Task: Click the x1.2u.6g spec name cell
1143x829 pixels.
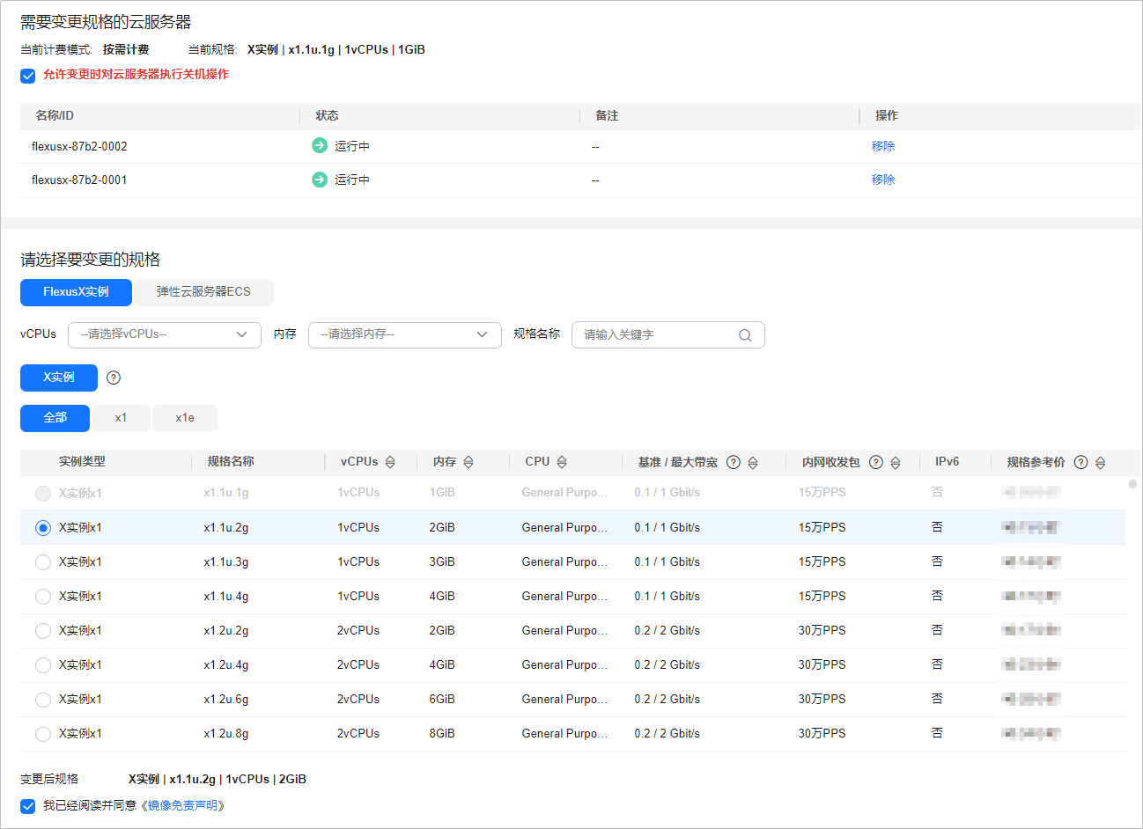Action: point(226,700)
